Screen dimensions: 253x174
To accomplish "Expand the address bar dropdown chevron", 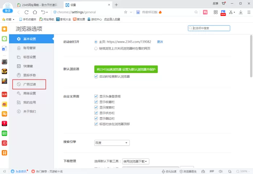I will [131, 12].
